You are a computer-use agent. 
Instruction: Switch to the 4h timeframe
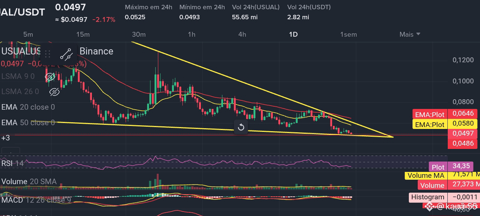coord(242,34)
